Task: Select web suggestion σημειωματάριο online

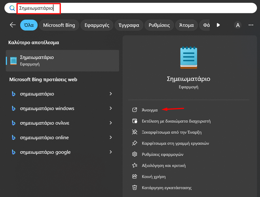Action: 63,138
